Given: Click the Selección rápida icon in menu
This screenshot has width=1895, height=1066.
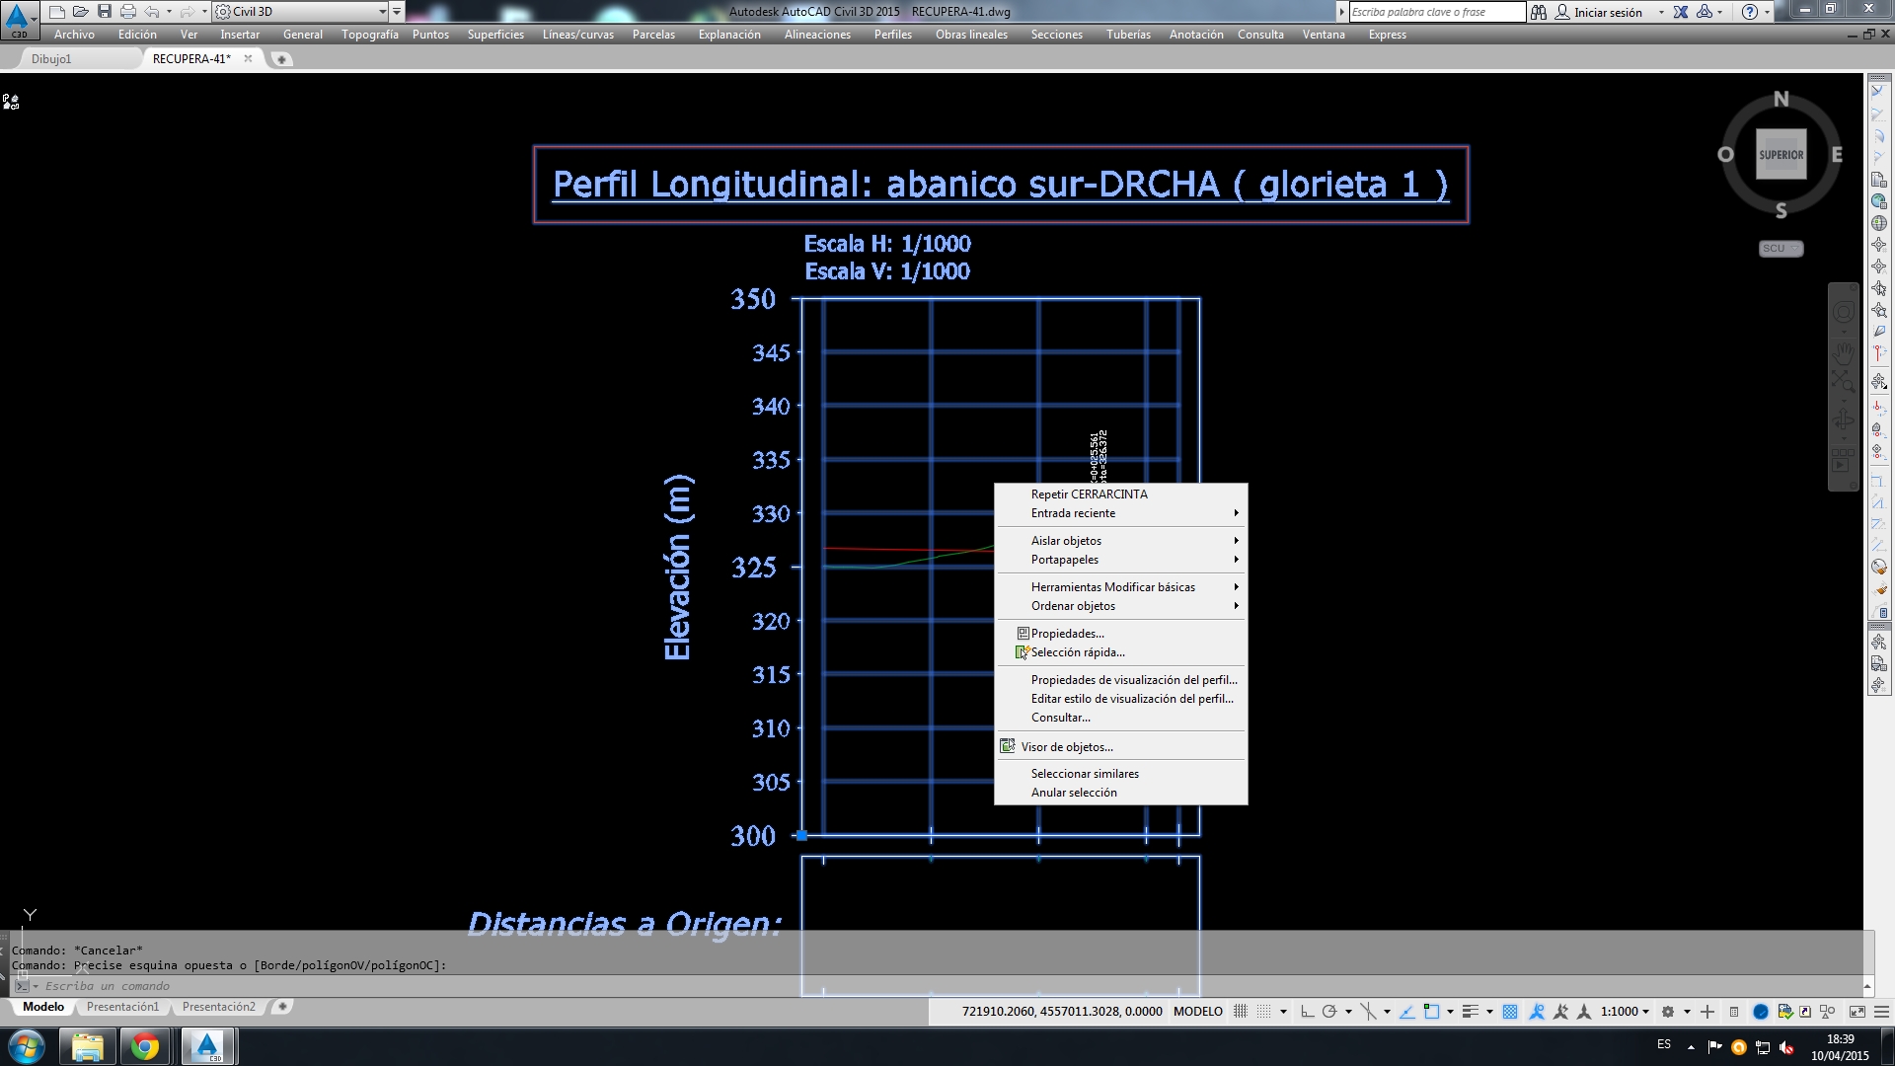Looking at the screenshot, I should click(x=1023, y=652).
